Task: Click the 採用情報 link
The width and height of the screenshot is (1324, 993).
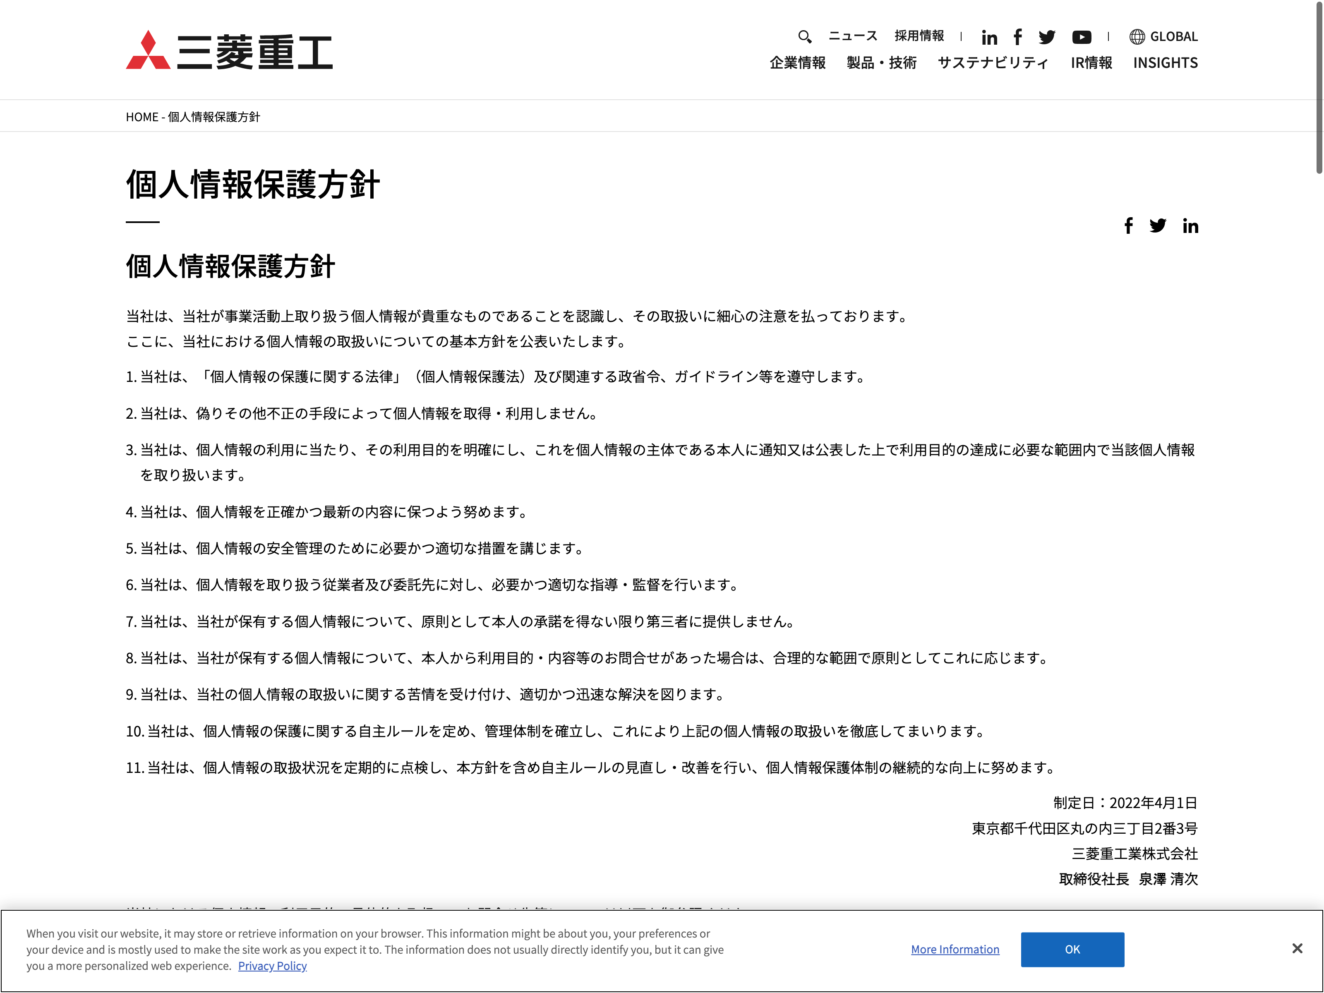Action: [919, 36]
